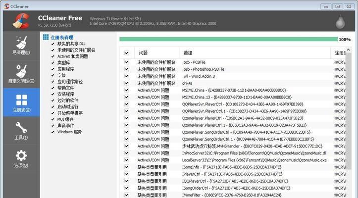Uncheck the IMimeFilter row checkbox
The height and width of the screenshot is (198, 358).
click(127, 195)
